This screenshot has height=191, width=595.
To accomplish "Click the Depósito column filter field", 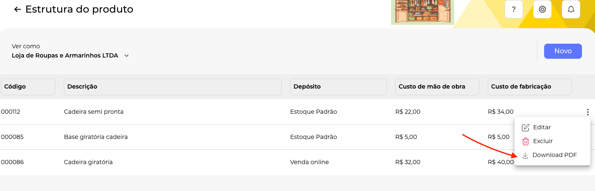I will [338, 87].
